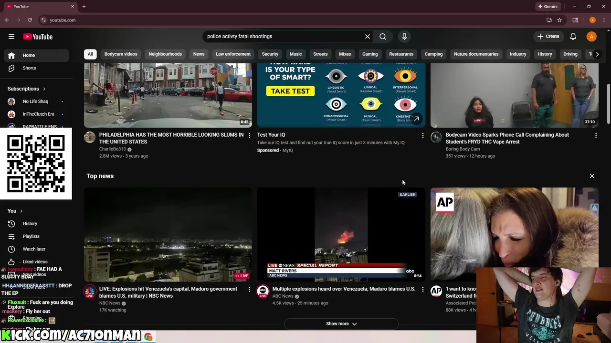Screen dimensions: 611x343
Task: Show more filter chips with right arrow
Action: pyautogui.click(x=597, y=54)
